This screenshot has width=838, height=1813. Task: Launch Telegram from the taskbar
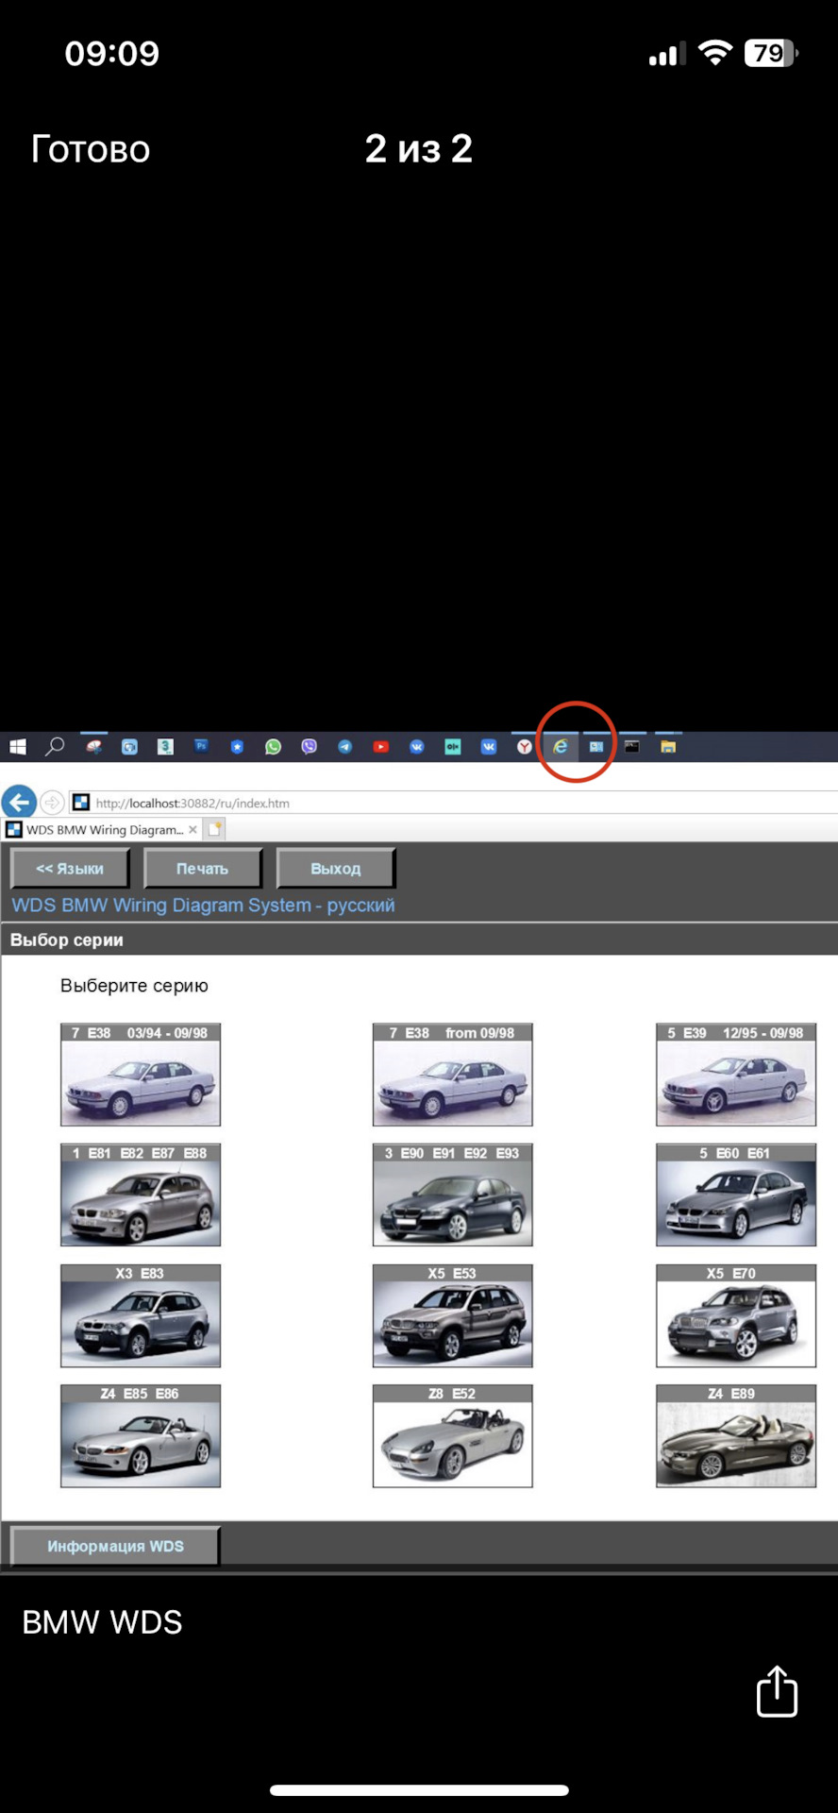(x=345, y=747)
